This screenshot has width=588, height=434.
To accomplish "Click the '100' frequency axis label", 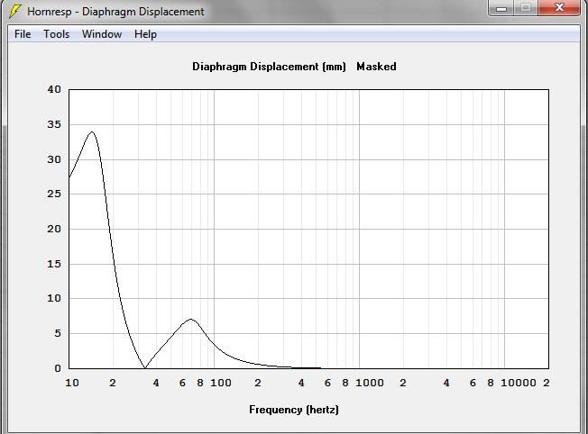I will (x=221, y=383).
